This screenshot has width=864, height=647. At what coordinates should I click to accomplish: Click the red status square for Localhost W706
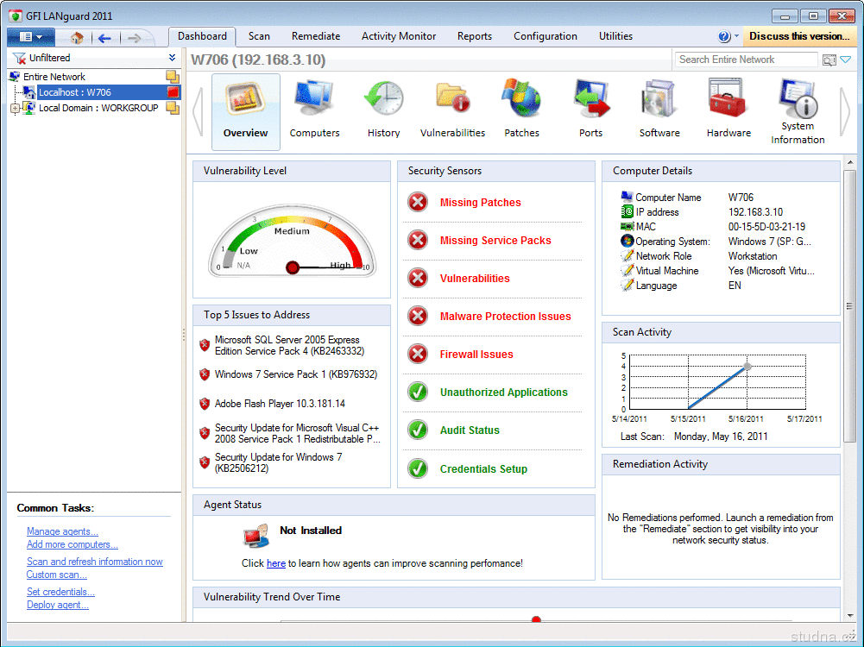tap(173, 92)
